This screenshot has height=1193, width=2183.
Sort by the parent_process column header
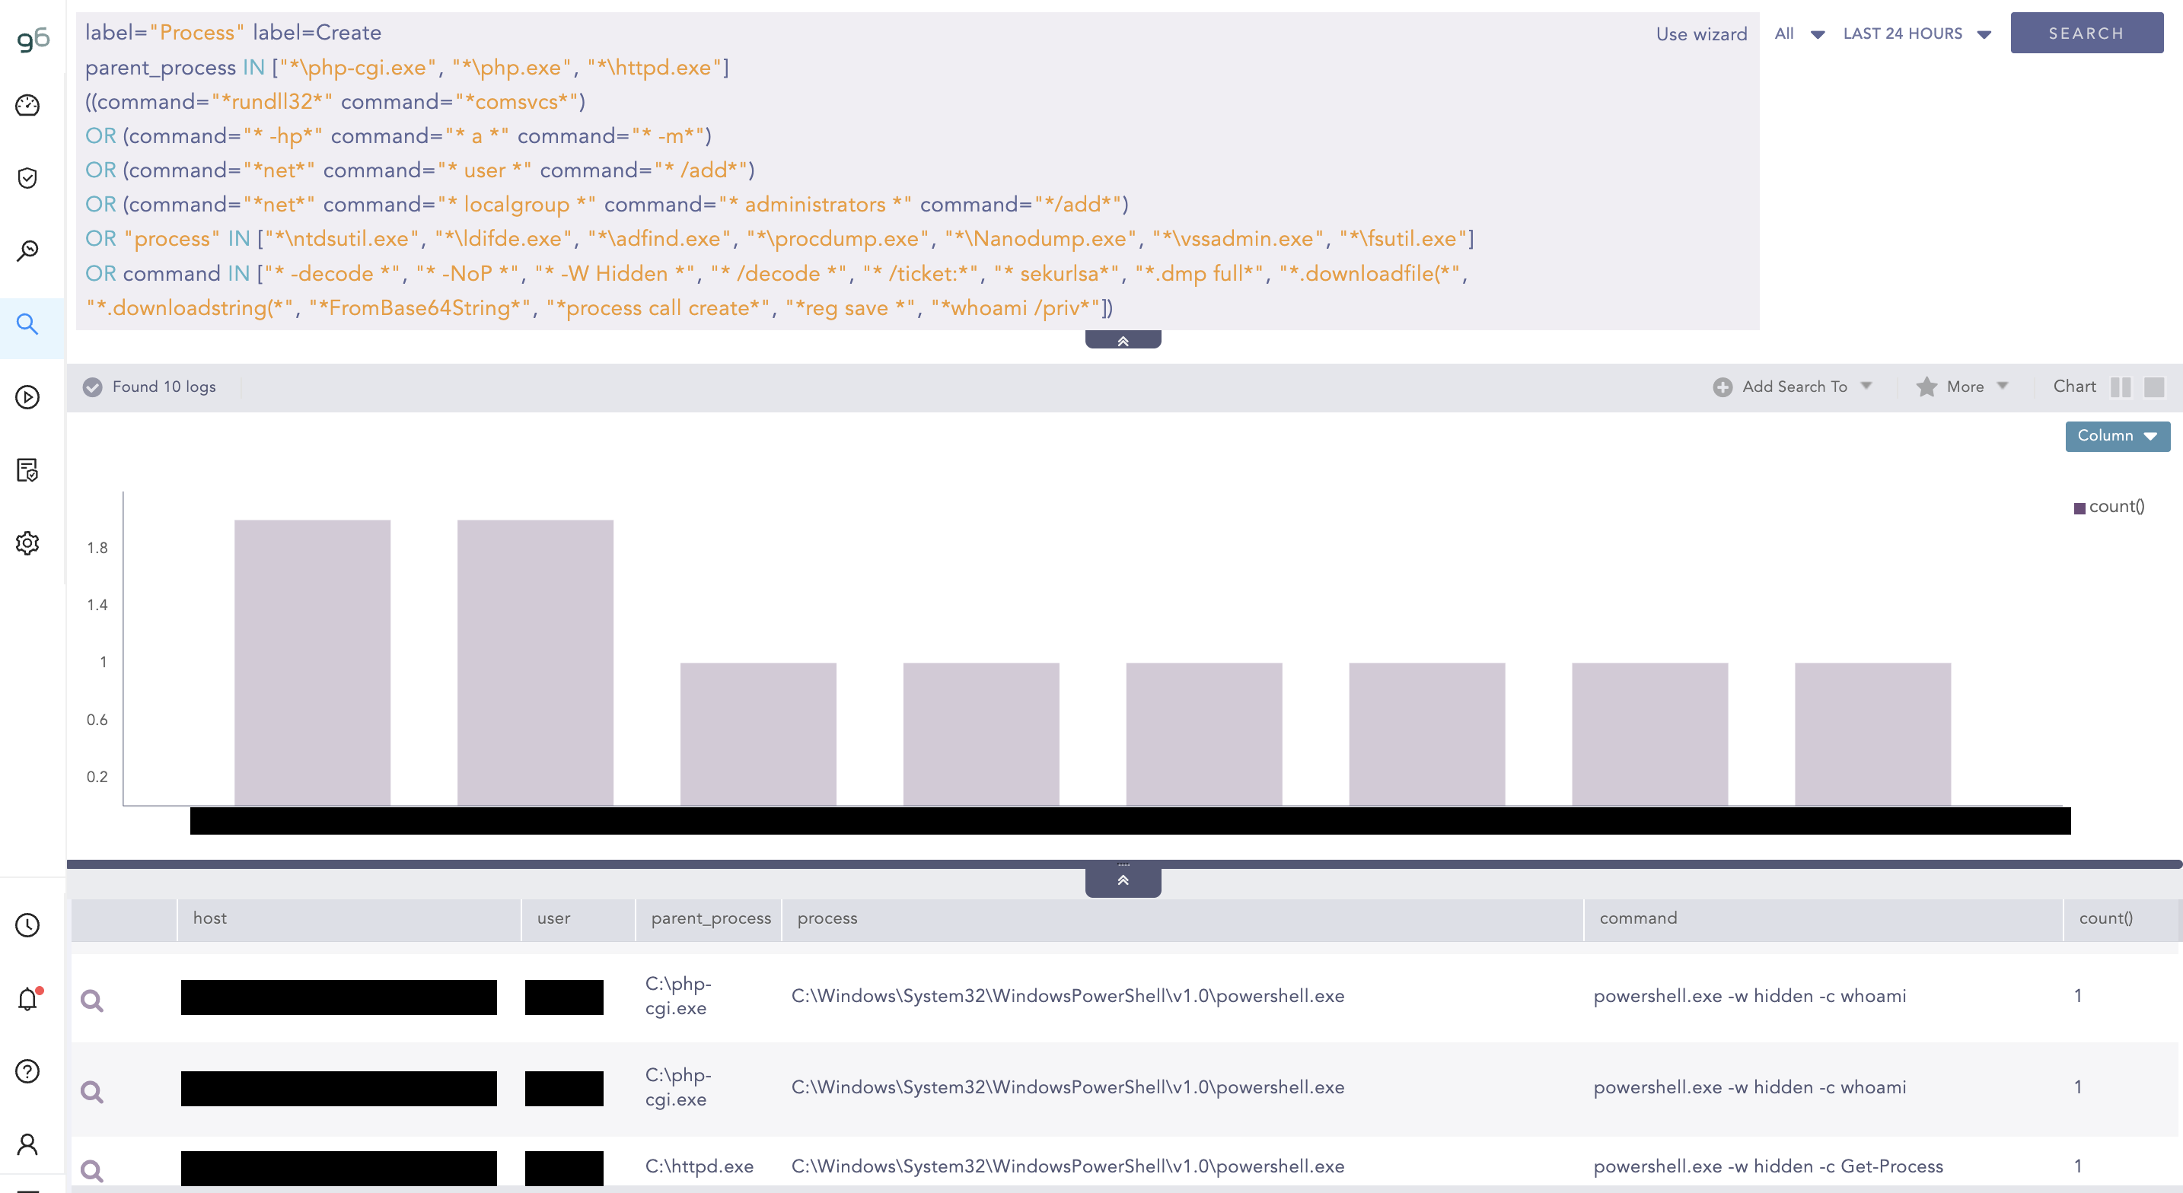pos(710,918)
